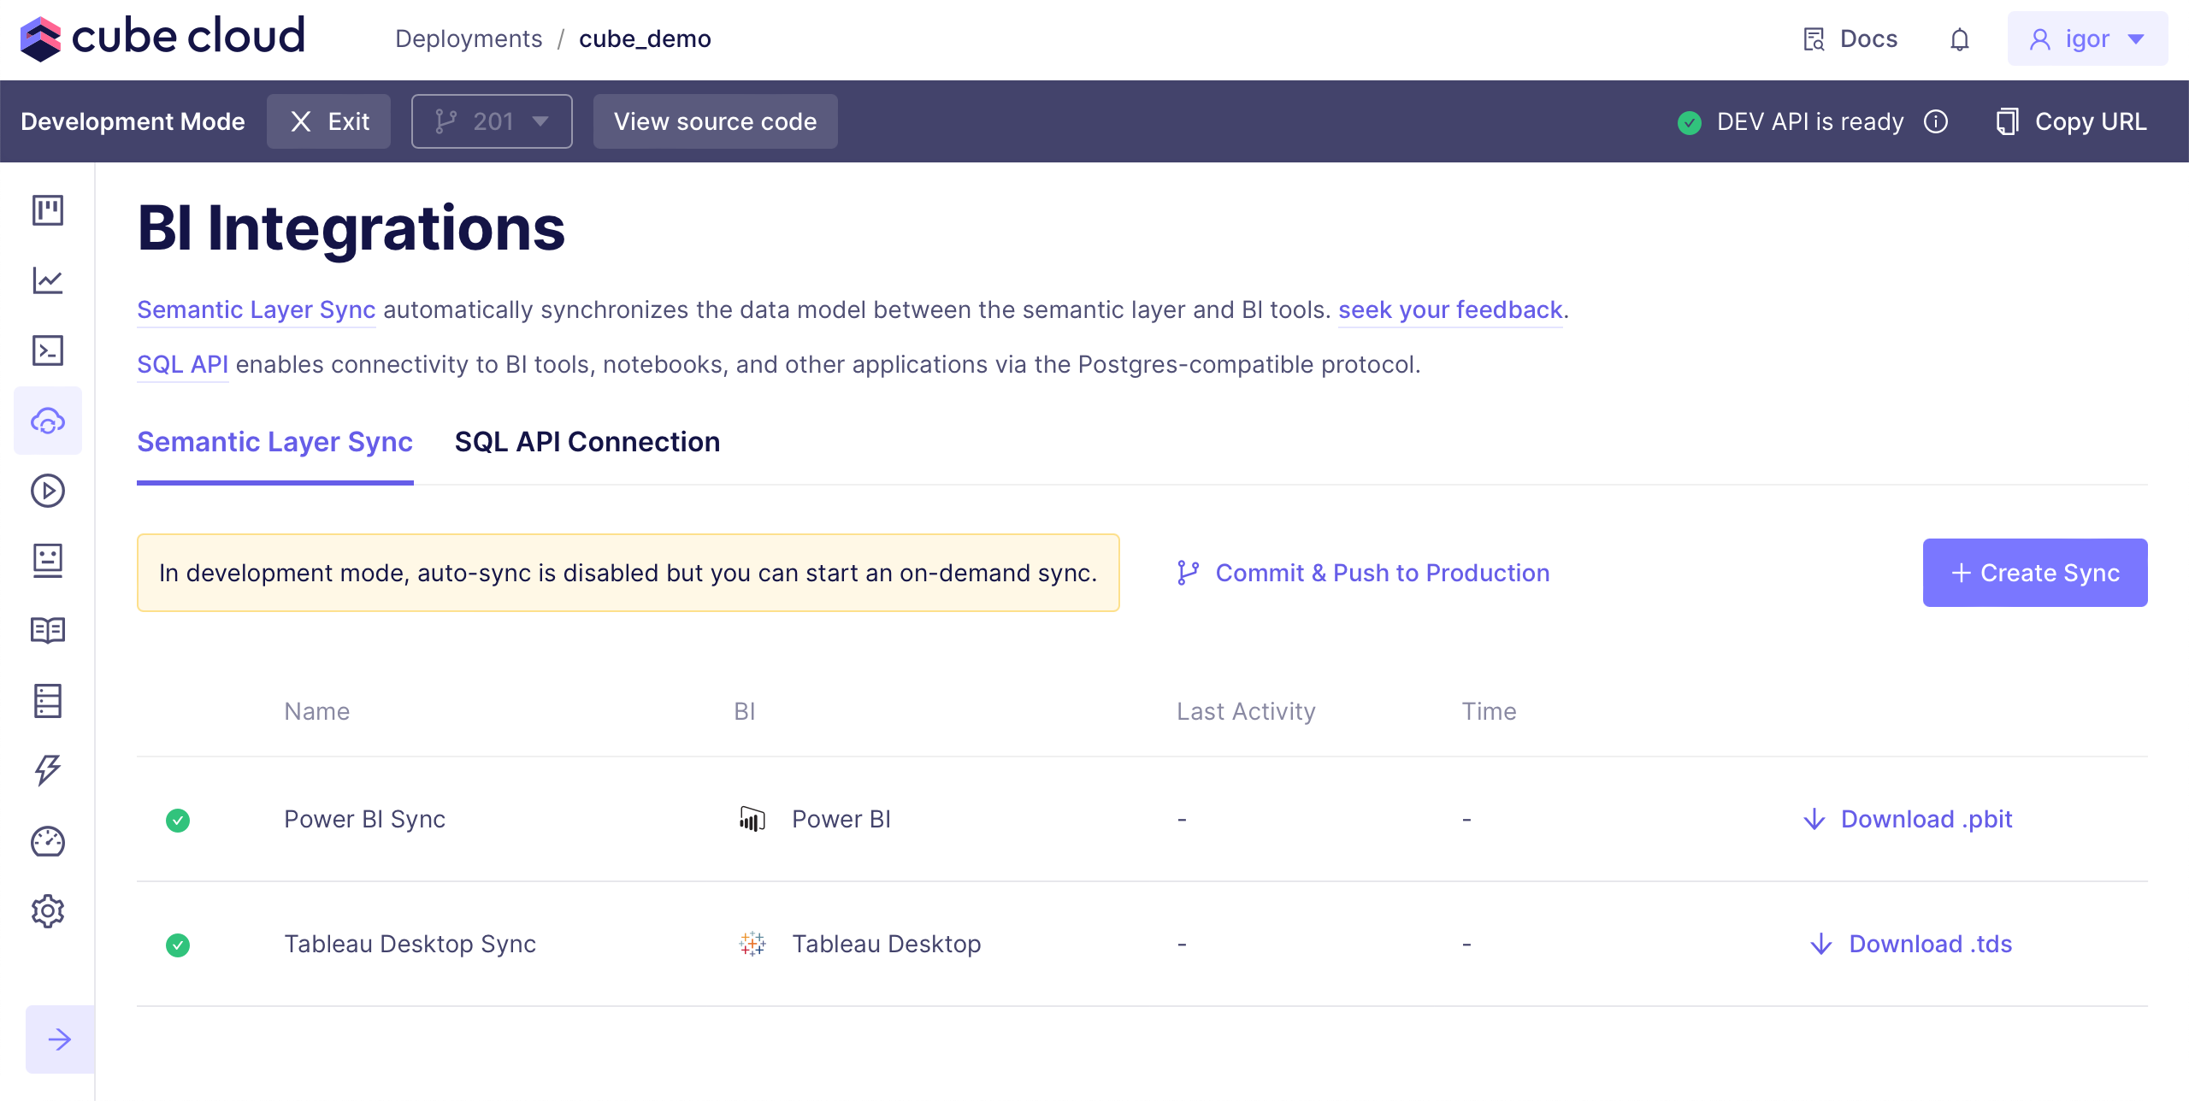Click the sidebar chart metrics icon
The image size is (2189, 1101).
coord(48,280)
